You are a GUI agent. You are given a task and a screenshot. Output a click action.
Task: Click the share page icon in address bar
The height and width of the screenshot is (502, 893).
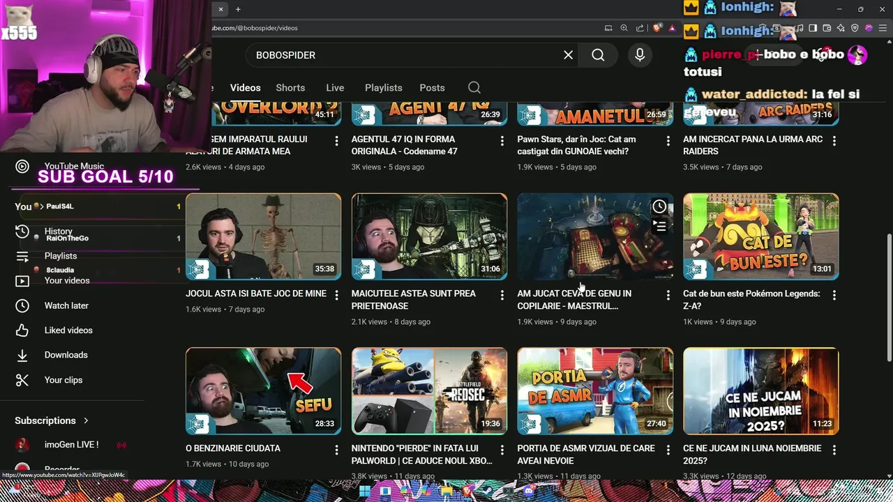coord(640,28)
